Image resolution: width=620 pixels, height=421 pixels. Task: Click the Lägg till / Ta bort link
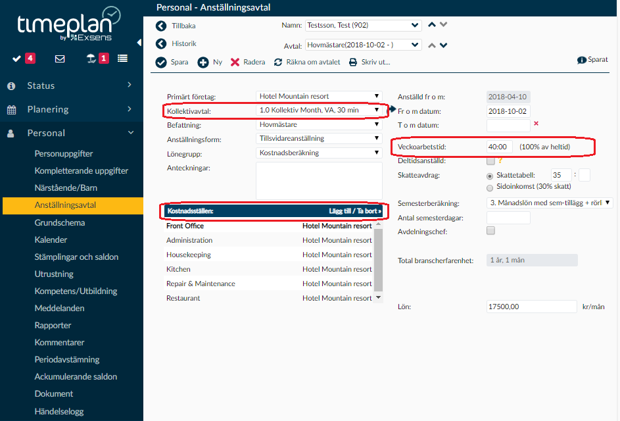(354, 211)
